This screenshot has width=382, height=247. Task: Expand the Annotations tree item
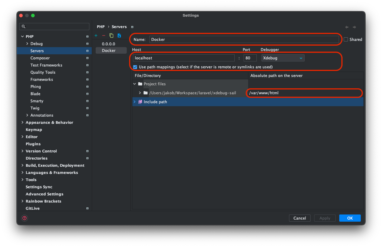pos(27,115)
